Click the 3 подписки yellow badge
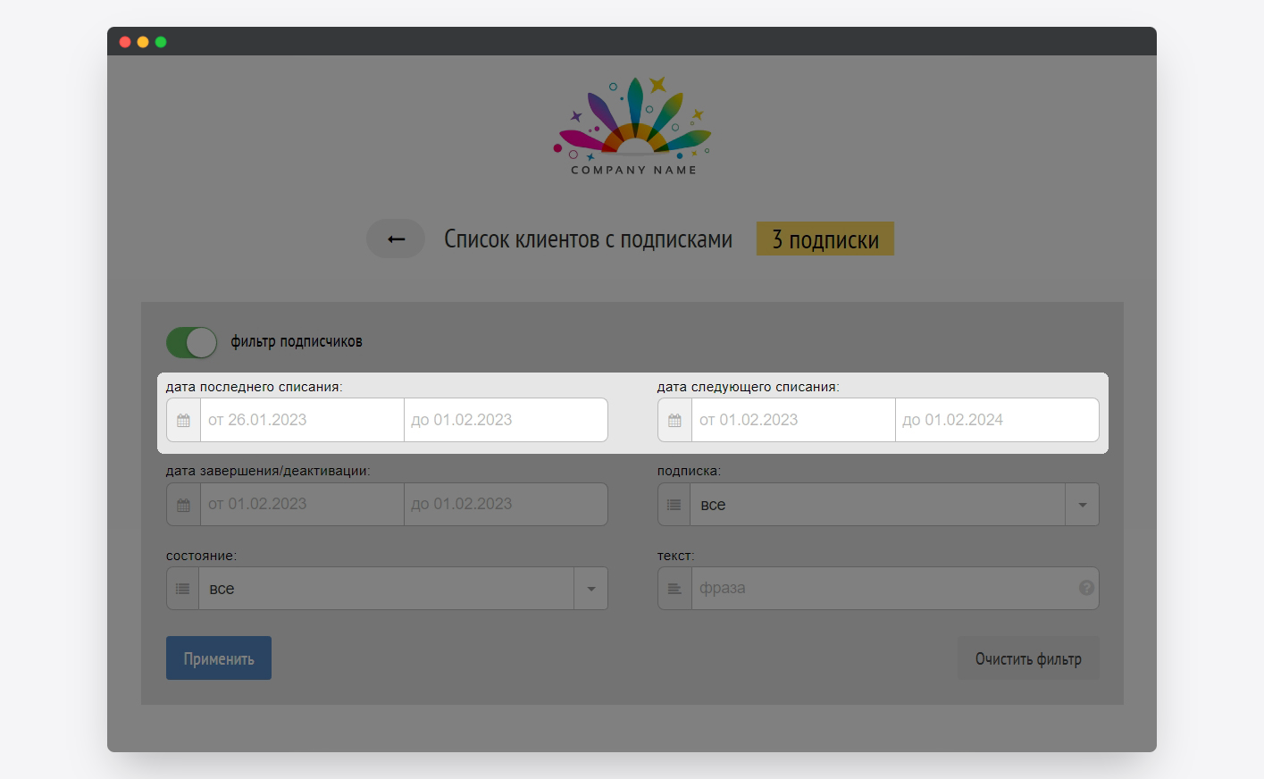 tap(825, 239)
